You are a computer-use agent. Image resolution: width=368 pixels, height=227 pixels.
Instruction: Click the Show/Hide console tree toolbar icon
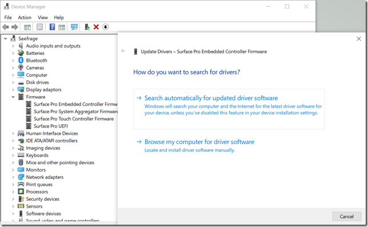(27, 27)
